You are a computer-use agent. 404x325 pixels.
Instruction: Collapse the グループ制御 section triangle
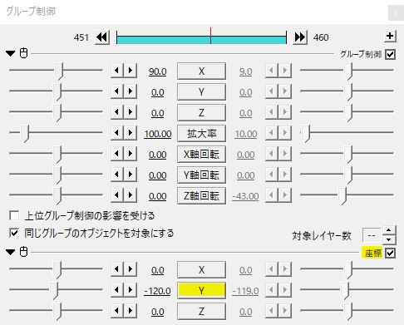click(x=11, y=53)
